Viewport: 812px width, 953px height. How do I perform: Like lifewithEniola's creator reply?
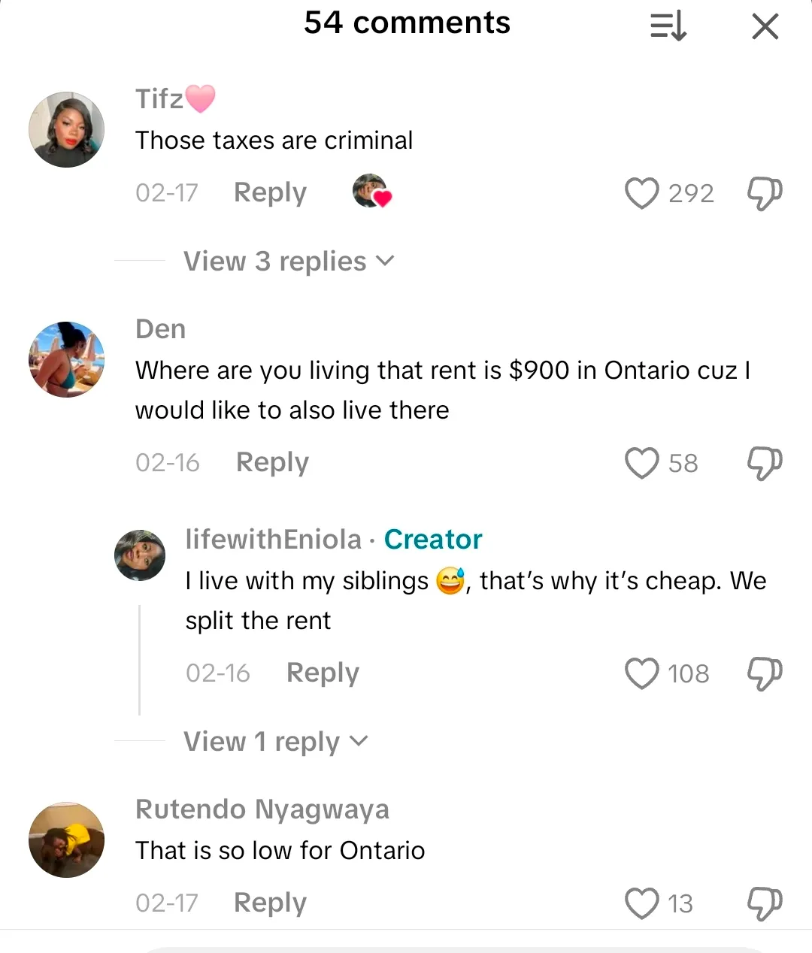coord(642,673)
